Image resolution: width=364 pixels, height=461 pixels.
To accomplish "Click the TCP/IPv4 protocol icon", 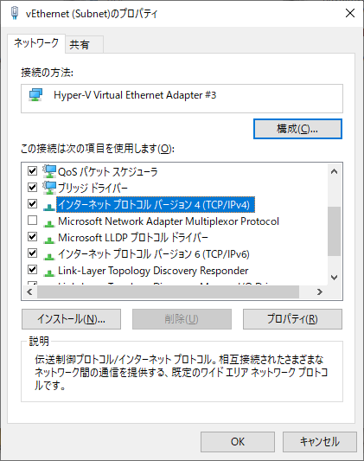I will [49, 208].
